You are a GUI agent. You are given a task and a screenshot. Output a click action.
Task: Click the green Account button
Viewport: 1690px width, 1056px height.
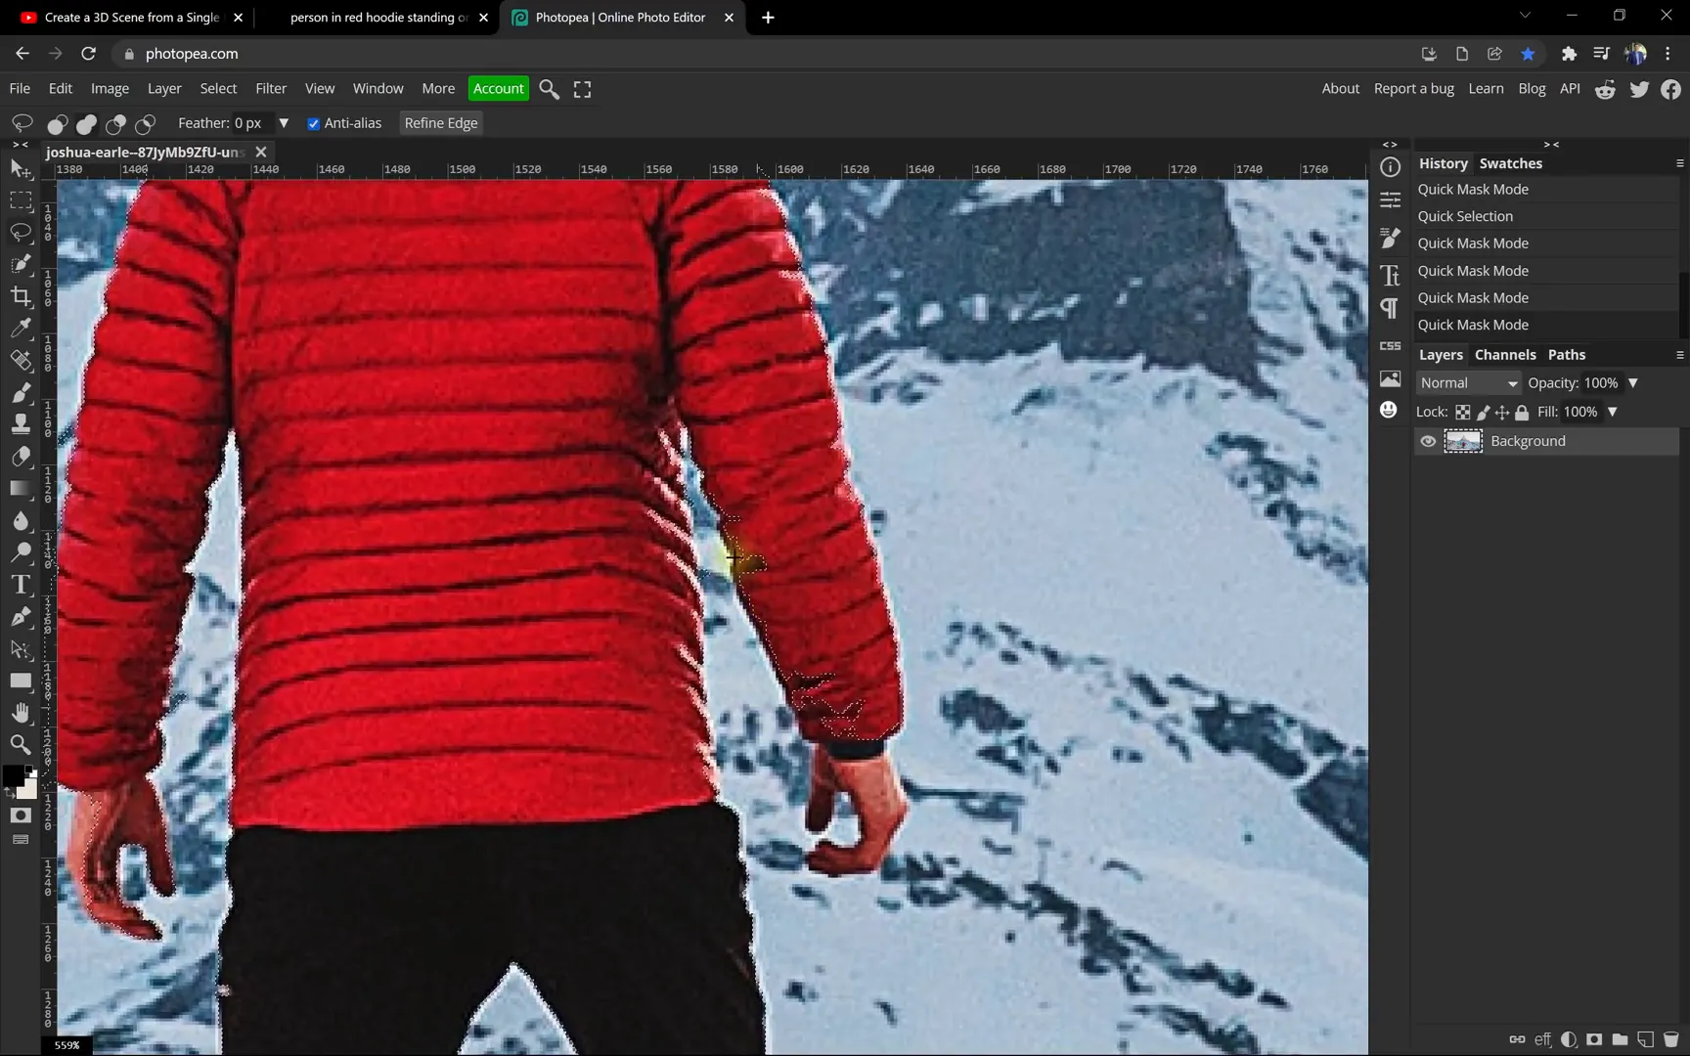(x=498, y=89)
